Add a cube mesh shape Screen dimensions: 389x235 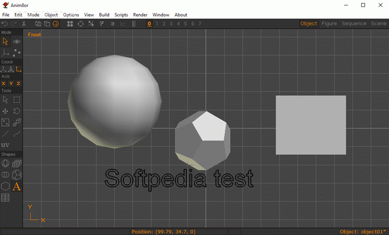(17, 163)
